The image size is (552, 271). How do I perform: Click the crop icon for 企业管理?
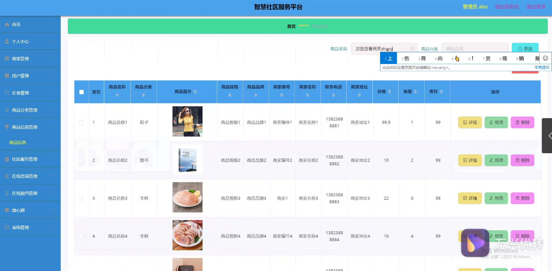click(7, 93)
